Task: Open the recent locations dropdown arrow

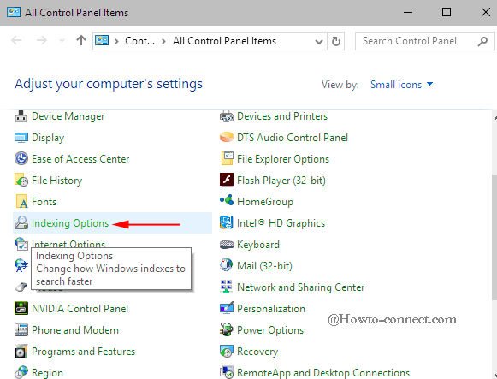Action: [x=62, y=41]
